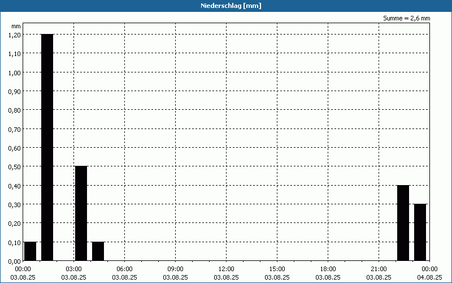This screenshot has height=283, width=452.
Task: Click the 15:00 time label
Action: tap(277, 269)
